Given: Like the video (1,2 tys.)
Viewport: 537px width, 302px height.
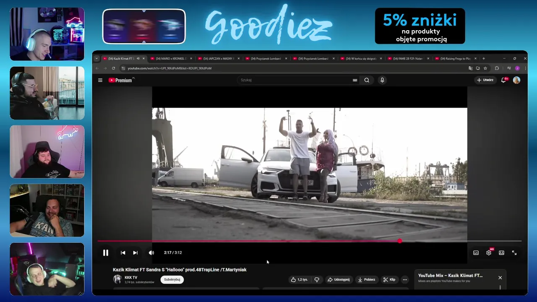Looking at the screenshot, I should (x=299, y=280).
